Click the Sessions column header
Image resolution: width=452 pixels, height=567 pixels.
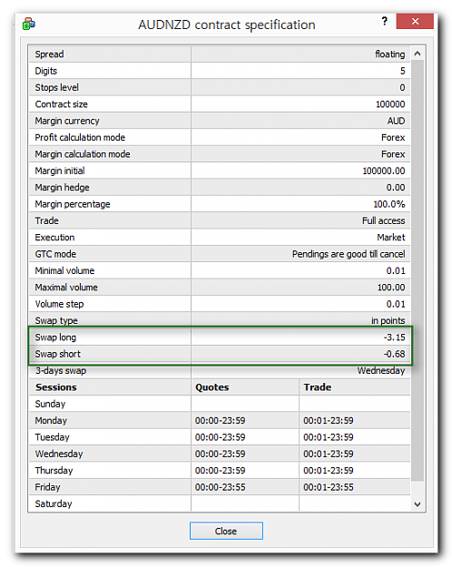click(x=56, y=386)
